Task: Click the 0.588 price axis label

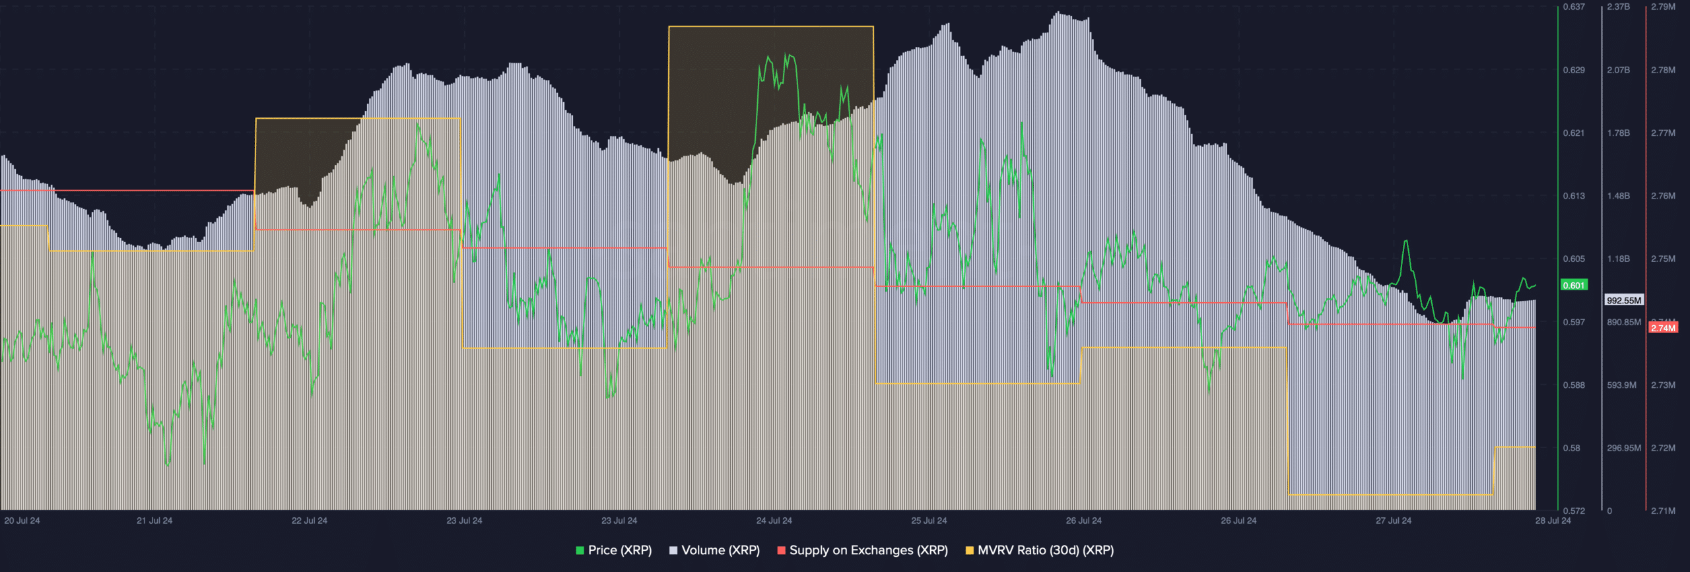Action: click(x=1574, y=385)
